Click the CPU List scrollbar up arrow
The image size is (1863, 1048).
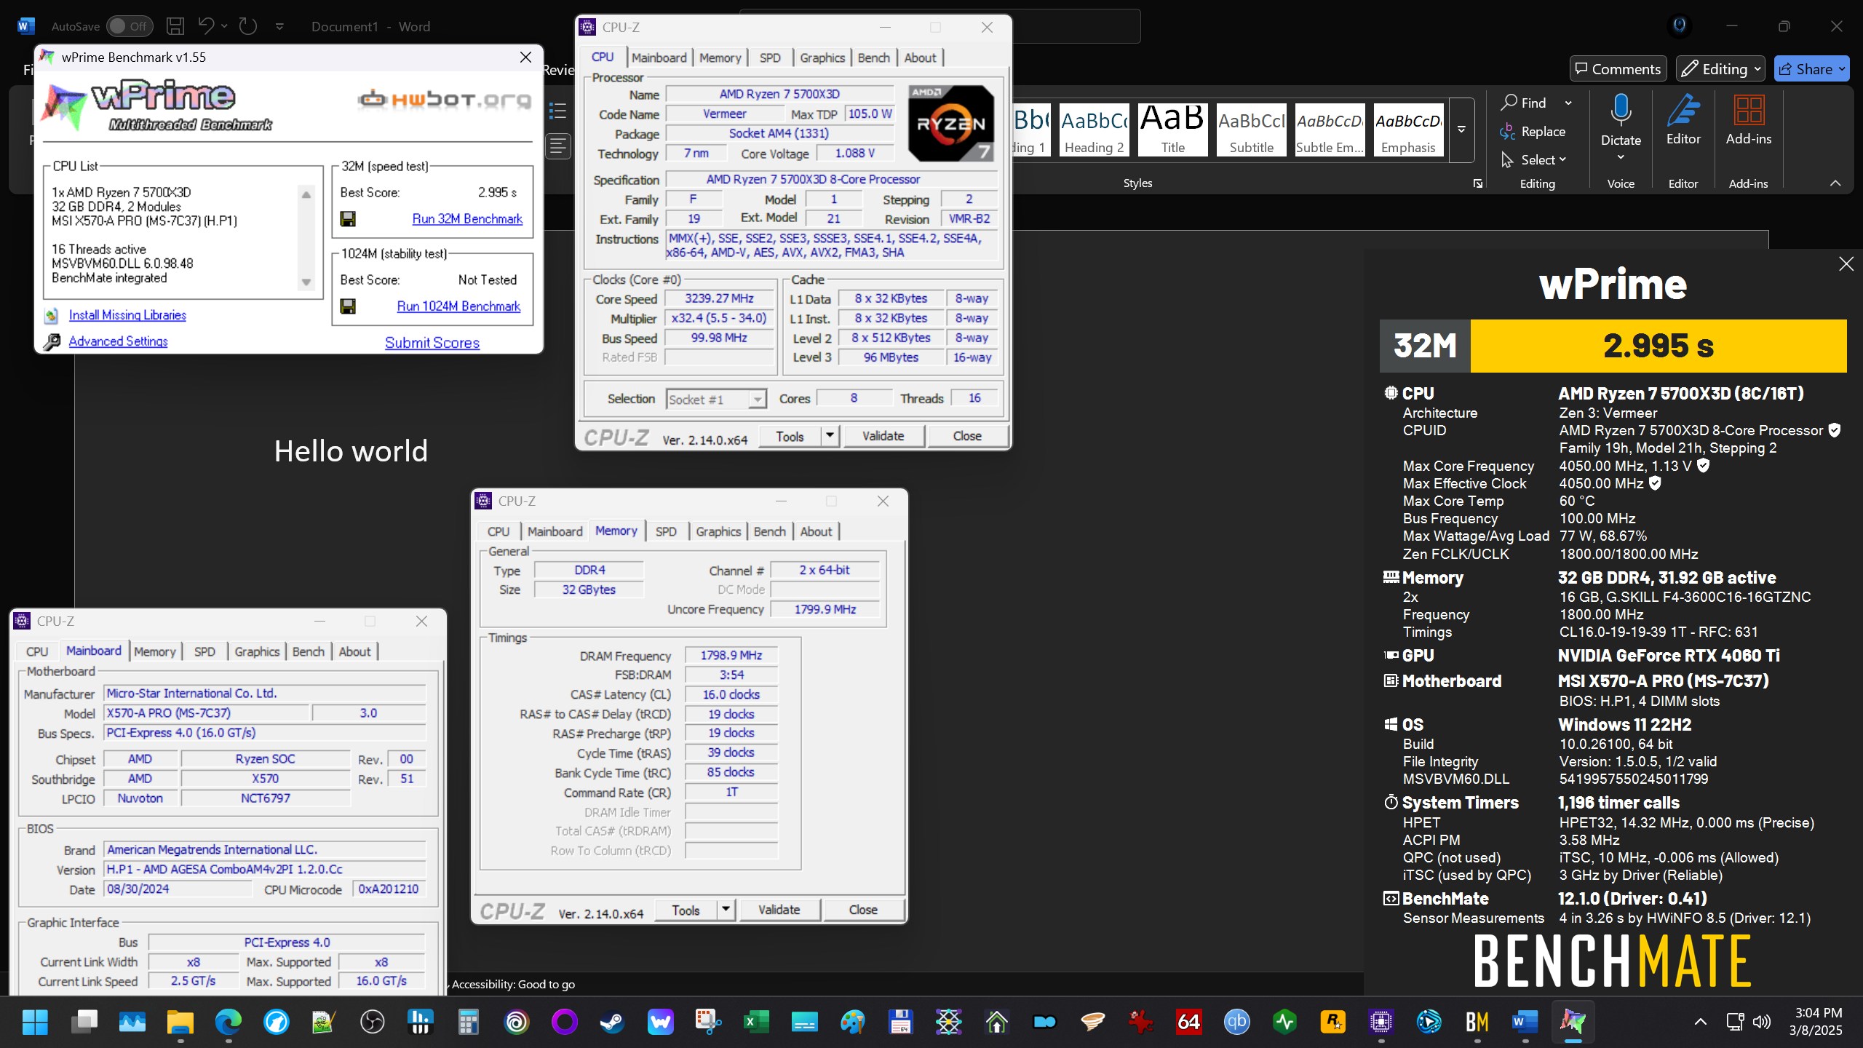[306, 194]
